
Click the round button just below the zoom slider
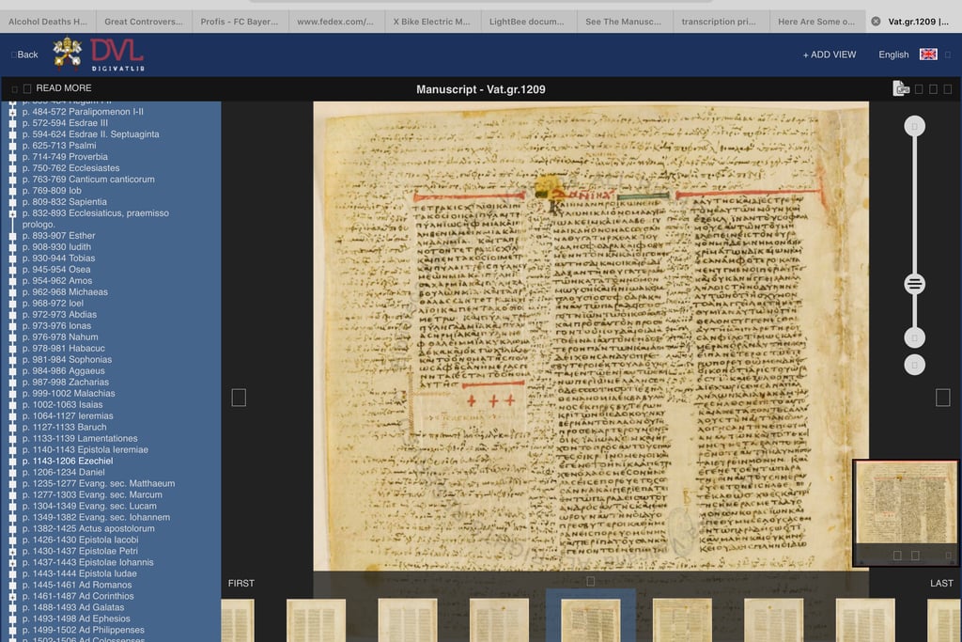914,337
